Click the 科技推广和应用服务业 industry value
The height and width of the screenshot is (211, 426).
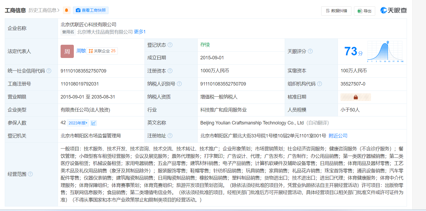pyautogui.click(x=224, y=110)
